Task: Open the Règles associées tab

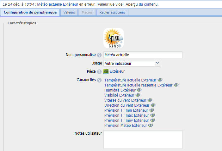Action: click(112, 12)
